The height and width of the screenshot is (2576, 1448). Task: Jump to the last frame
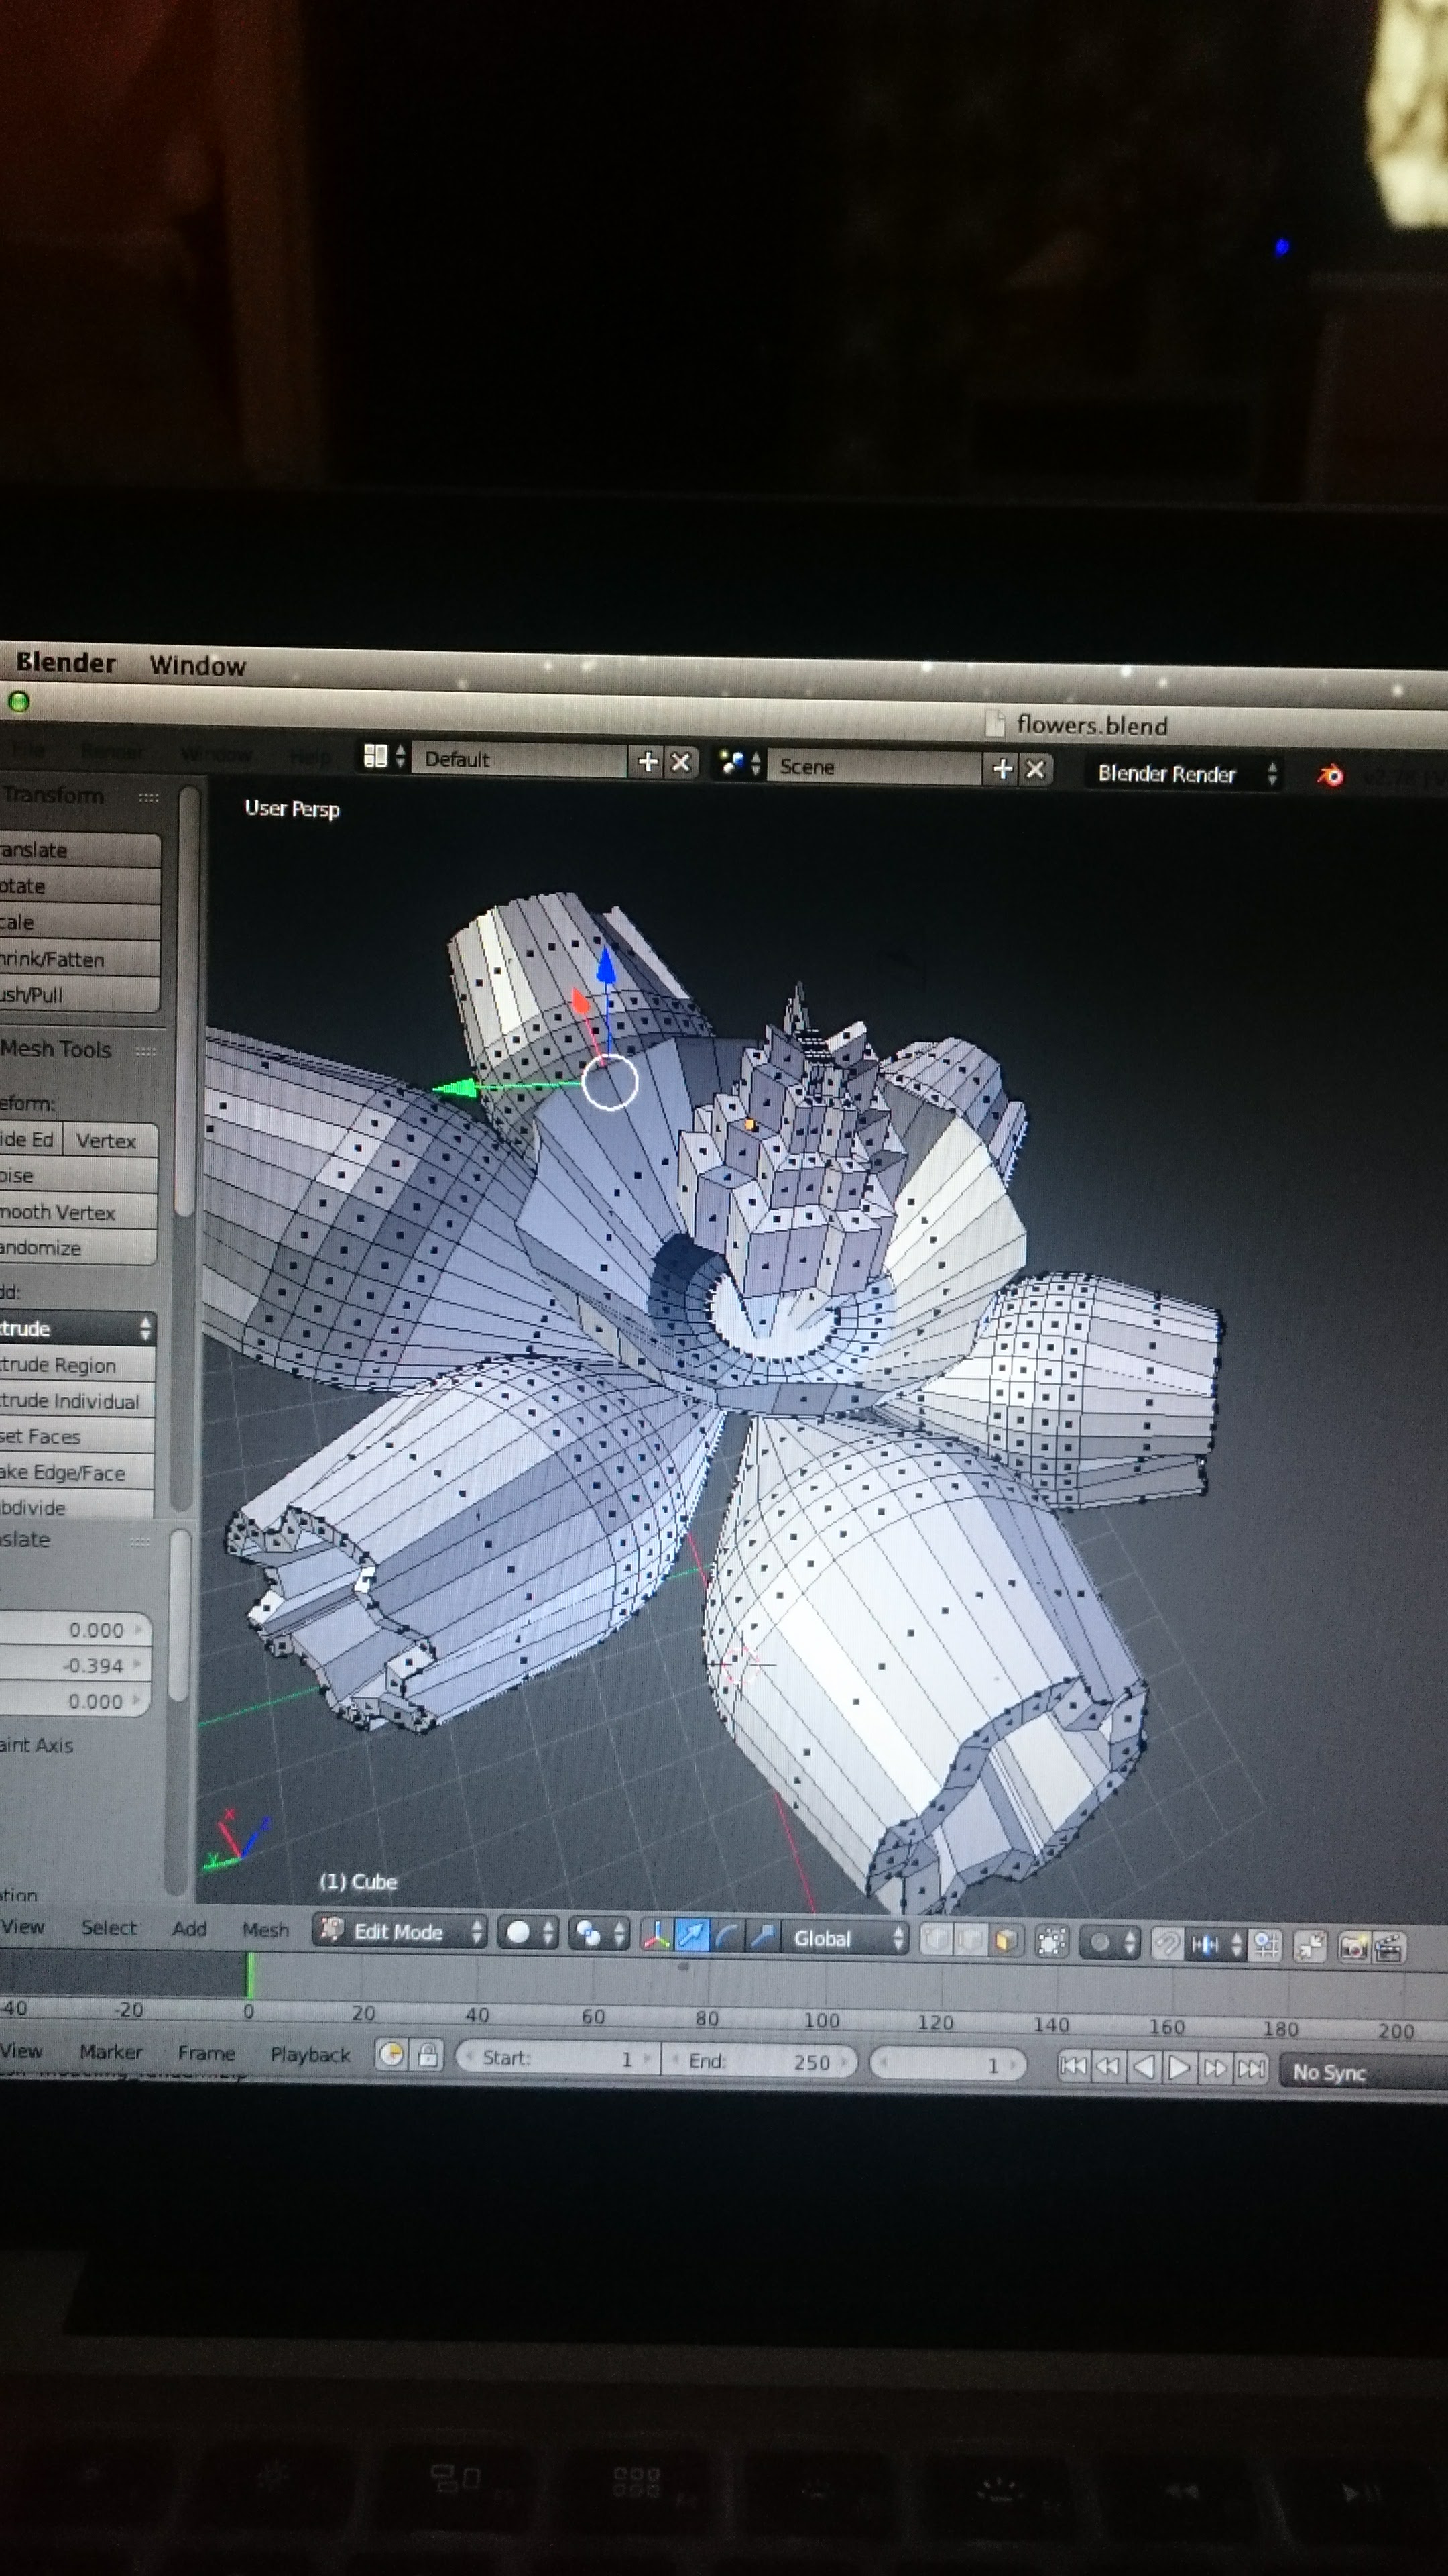(x=1250, y=2067)
